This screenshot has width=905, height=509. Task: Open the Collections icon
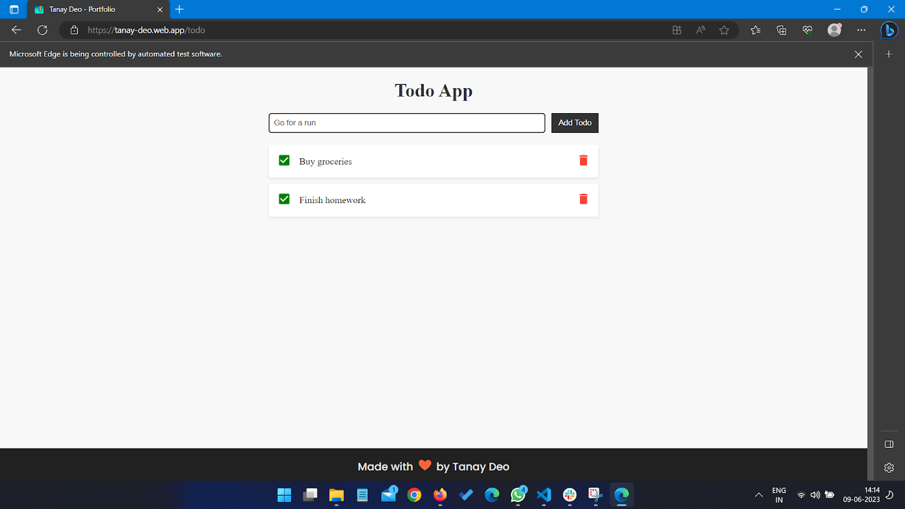point(781,30)
